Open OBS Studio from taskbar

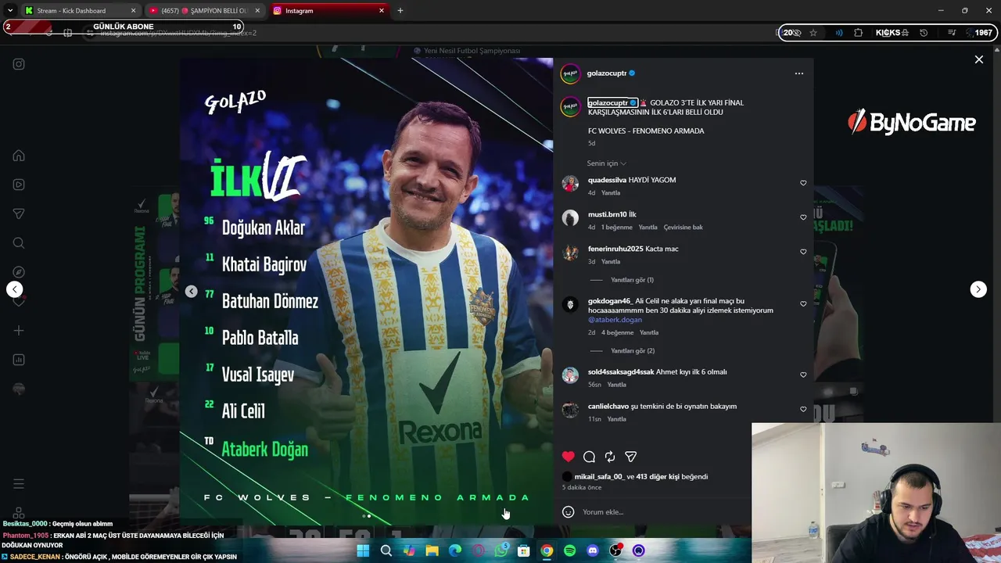coord(615,550)
